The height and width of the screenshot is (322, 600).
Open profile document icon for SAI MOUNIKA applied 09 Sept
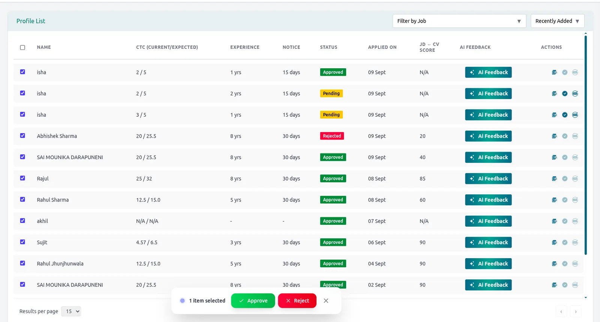554,158
